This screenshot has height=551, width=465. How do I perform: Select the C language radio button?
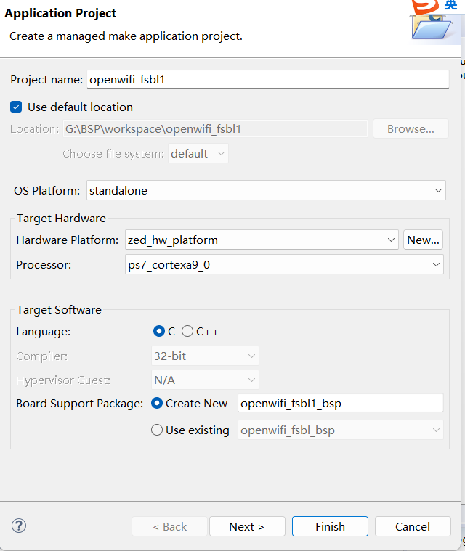[159, 331]
